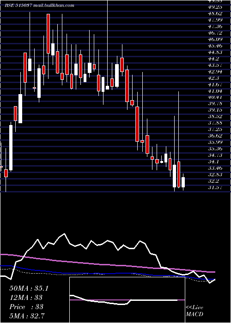Click the 34.73 price axis label
The height and width of the screenshot is (323, 231).
pos(215,156)
